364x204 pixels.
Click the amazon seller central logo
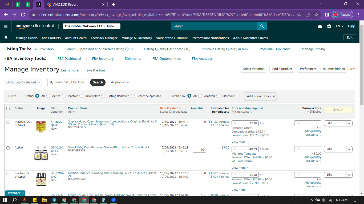[35, 26]
